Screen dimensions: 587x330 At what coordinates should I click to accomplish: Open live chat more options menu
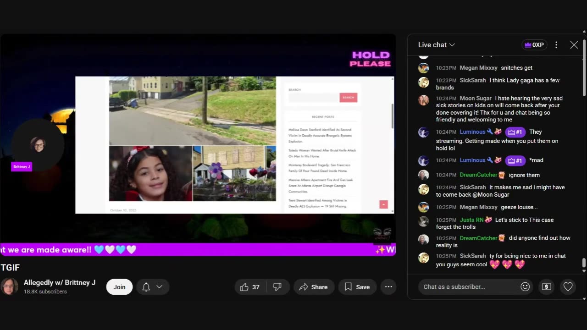click(x=556, y=45)
